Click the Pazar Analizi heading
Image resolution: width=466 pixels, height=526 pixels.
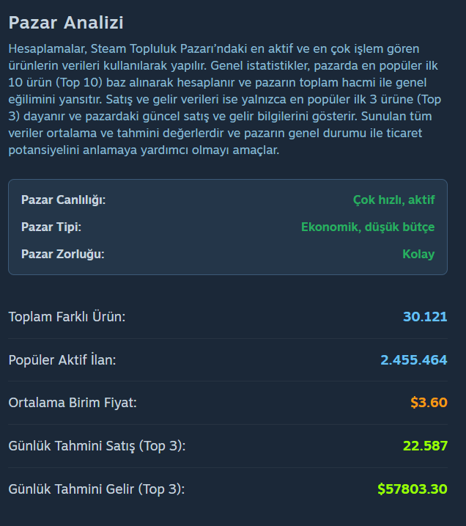[x=66, y=23]
